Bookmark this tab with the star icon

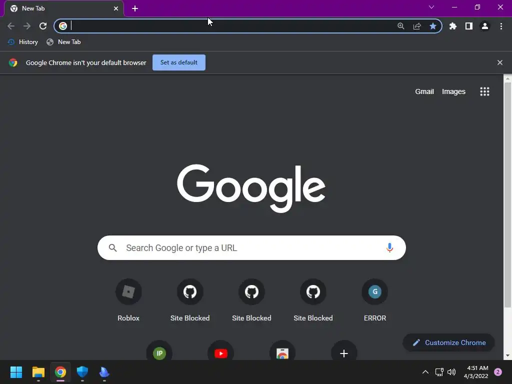click(433, 26)
